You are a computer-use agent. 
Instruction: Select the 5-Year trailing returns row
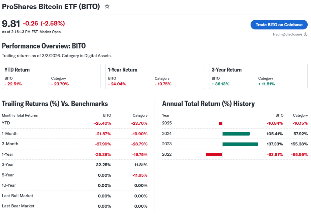pos(75,175)
